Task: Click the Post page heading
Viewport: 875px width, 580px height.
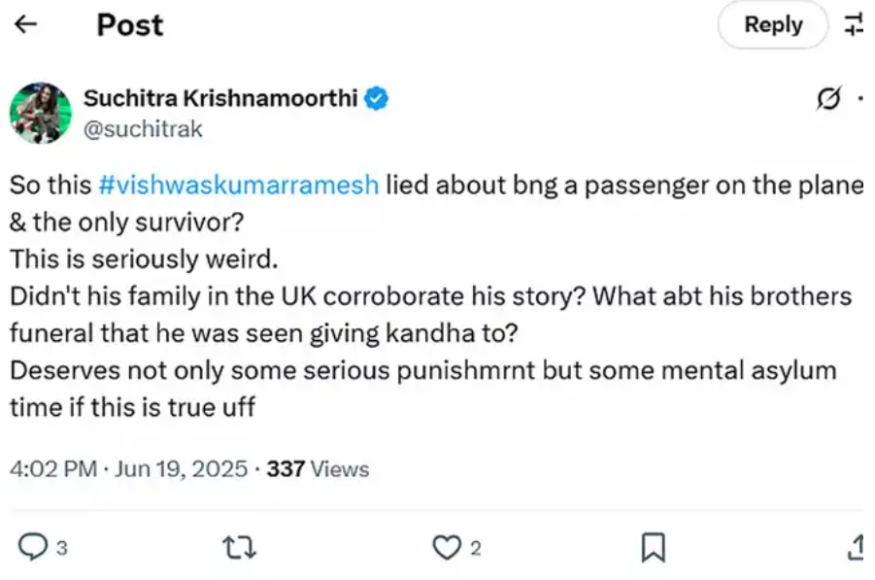Action: tap(130, 25)
